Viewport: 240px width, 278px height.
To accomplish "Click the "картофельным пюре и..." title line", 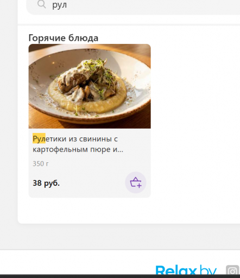I will [x=78, y=149].
